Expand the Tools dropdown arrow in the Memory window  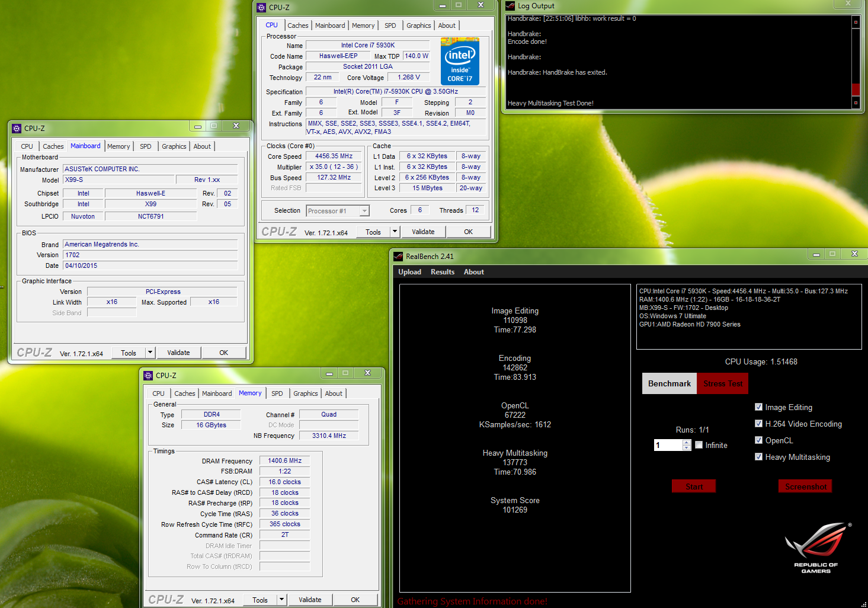click(282, 600)
